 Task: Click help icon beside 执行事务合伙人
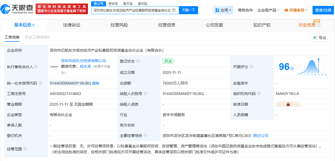click(36, 67)
